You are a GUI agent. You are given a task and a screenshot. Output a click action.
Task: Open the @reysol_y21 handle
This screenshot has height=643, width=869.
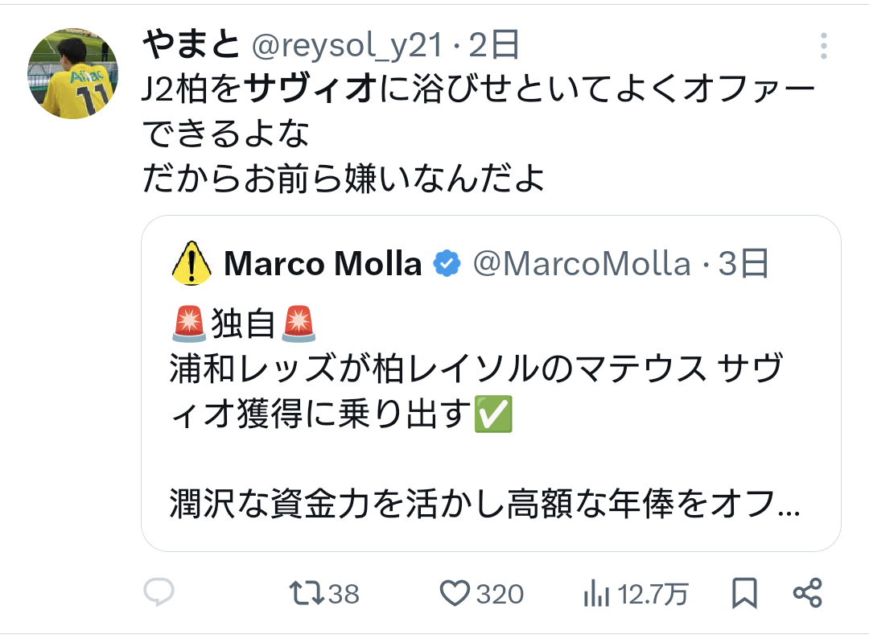coord(347,46)
